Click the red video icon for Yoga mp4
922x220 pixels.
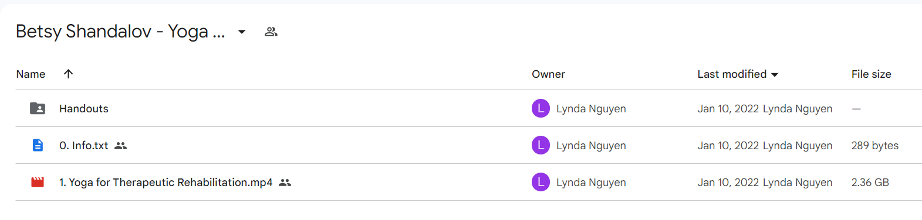pos(38,182)
